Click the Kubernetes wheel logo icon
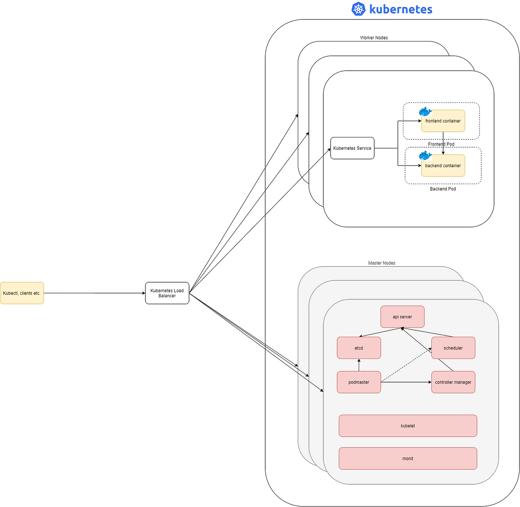Viewport: 520px width, 507px height. tap(358, 9)
